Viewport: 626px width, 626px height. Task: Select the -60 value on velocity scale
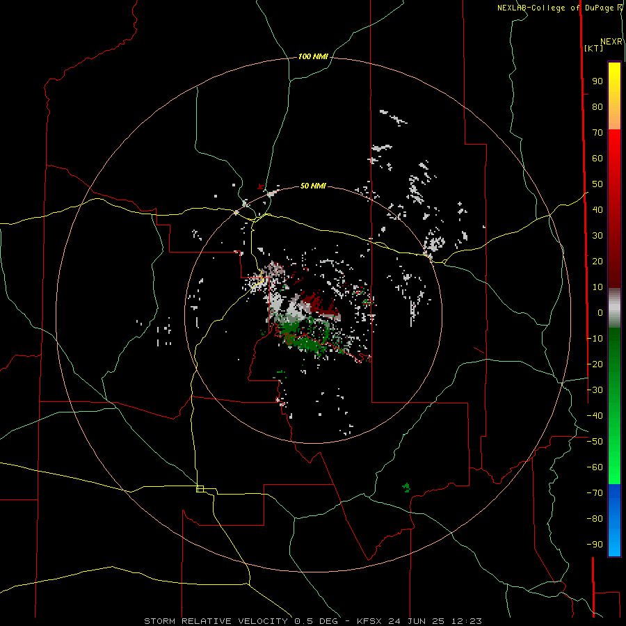(x=595, y=467)
